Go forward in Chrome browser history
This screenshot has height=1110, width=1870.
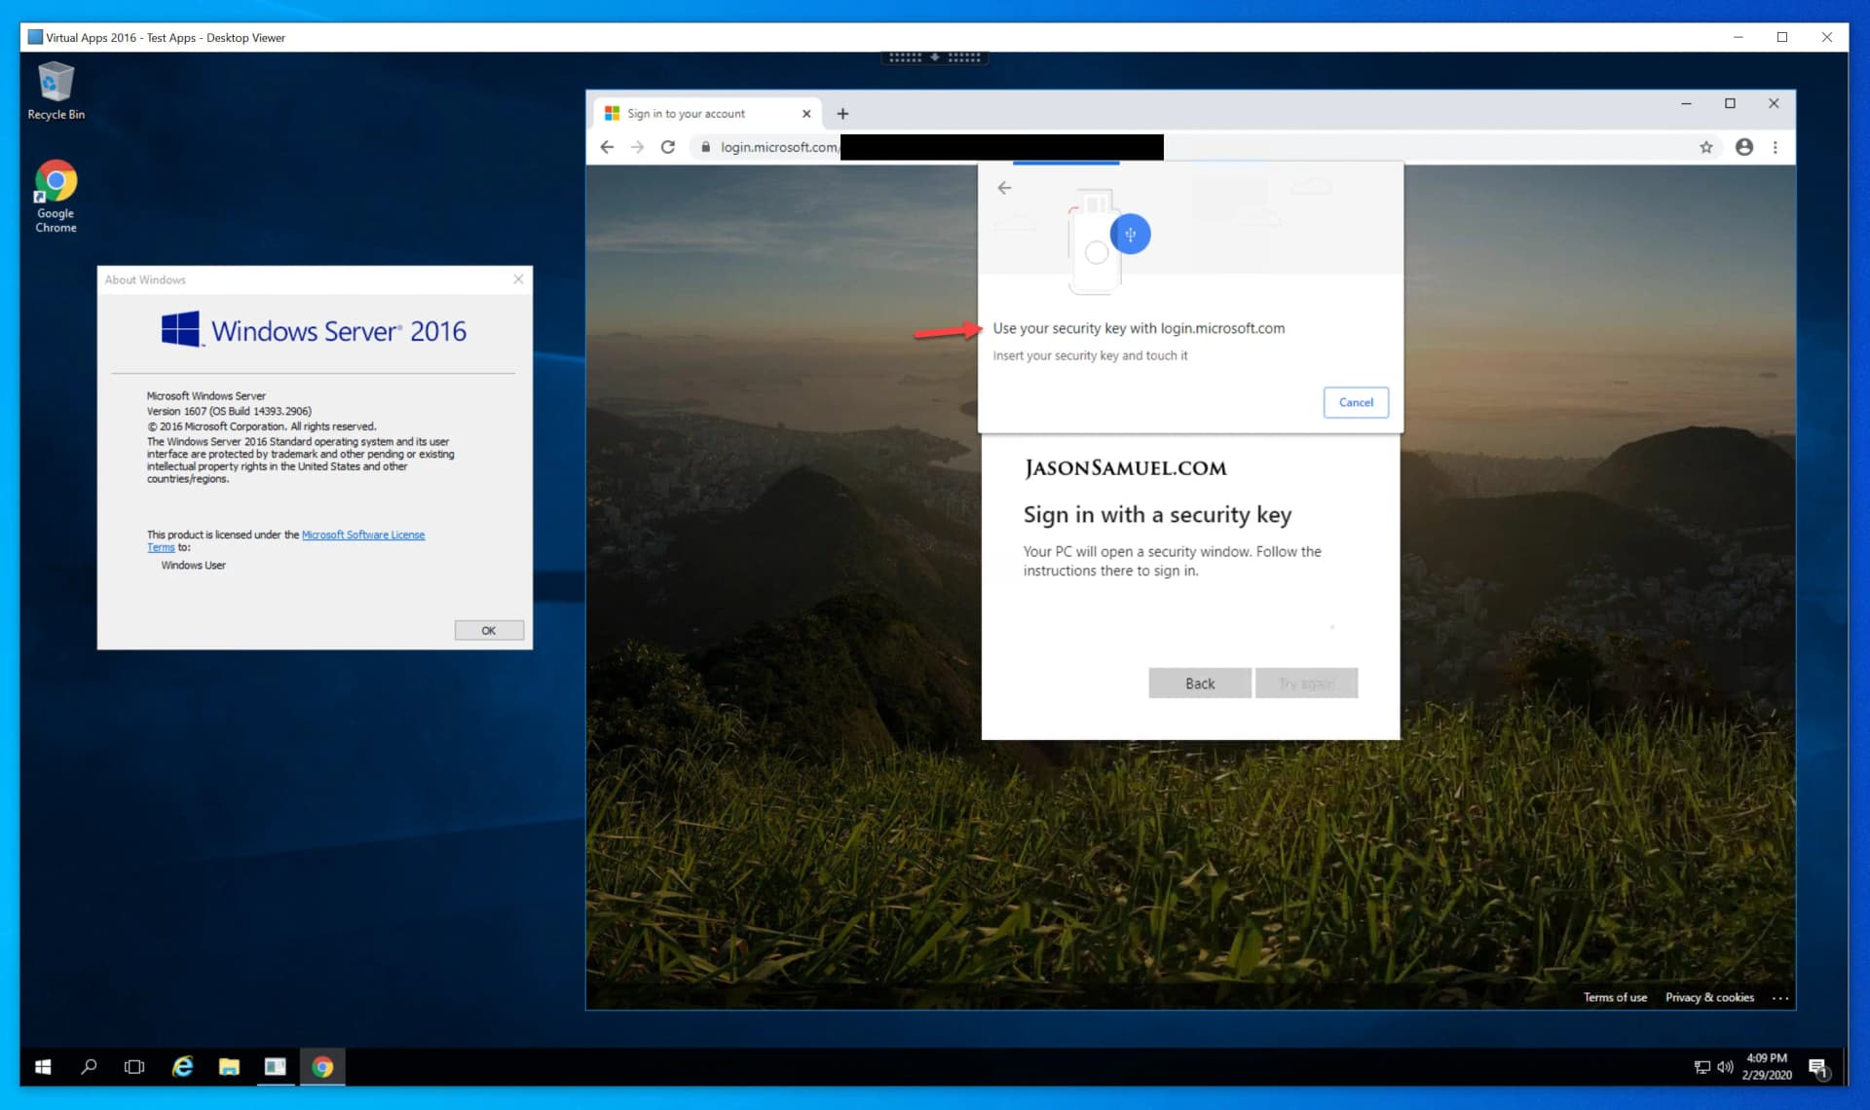(637, 147)
